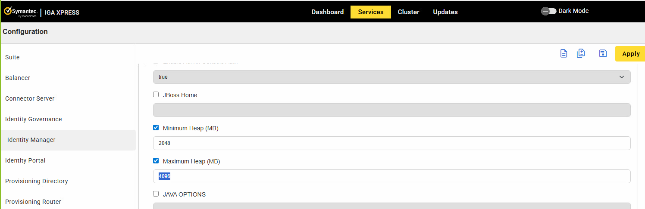Toggle the Dark Mode switch
This screenshot has width=645, height=209.
click(548, 11)
